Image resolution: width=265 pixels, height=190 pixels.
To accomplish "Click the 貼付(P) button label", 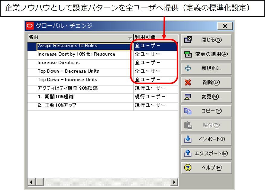I will pos(211,125).
